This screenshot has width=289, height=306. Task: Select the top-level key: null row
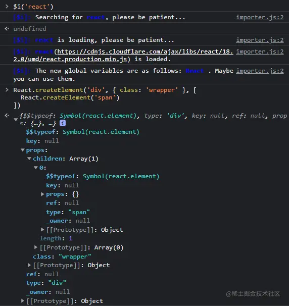click(x=42, y=141)
